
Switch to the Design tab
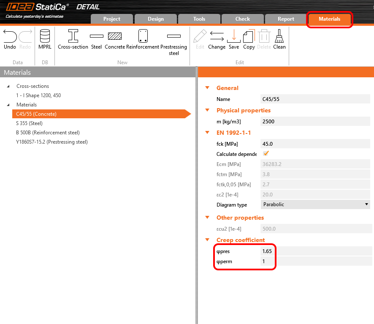click(x=156, y=19)
